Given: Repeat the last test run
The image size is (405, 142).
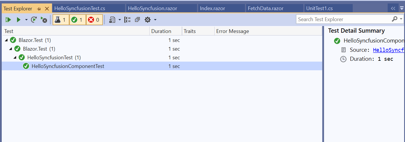Looking at the screenshot, I should pos(34,20).
